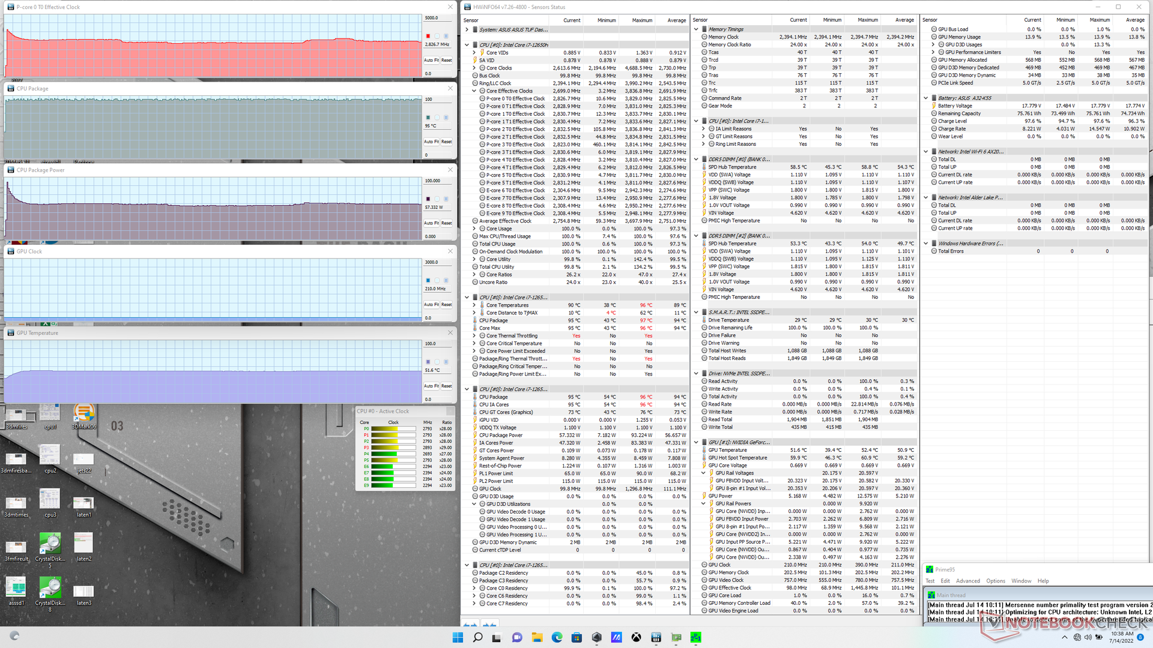
Task: Switch to HWiNFO64 via its taskbar icon
Action: [x=656, y=637]
